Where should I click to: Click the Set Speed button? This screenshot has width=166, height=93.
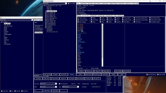point(55,75)
